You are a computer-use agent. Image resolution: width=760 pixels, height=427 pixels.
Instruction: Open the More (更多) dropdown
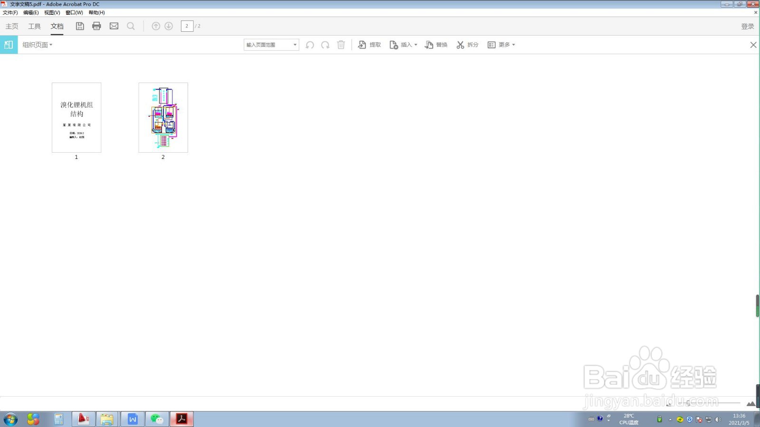tap(501, 45)
